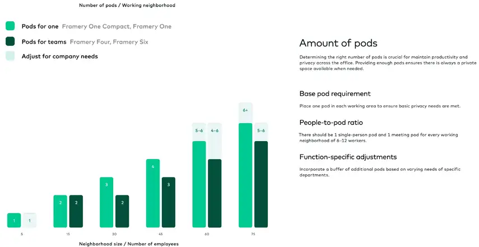This screenshot has height=247, width=479.
Task: Click the '30' value on the horizontal axis
Action: [114, 234]
